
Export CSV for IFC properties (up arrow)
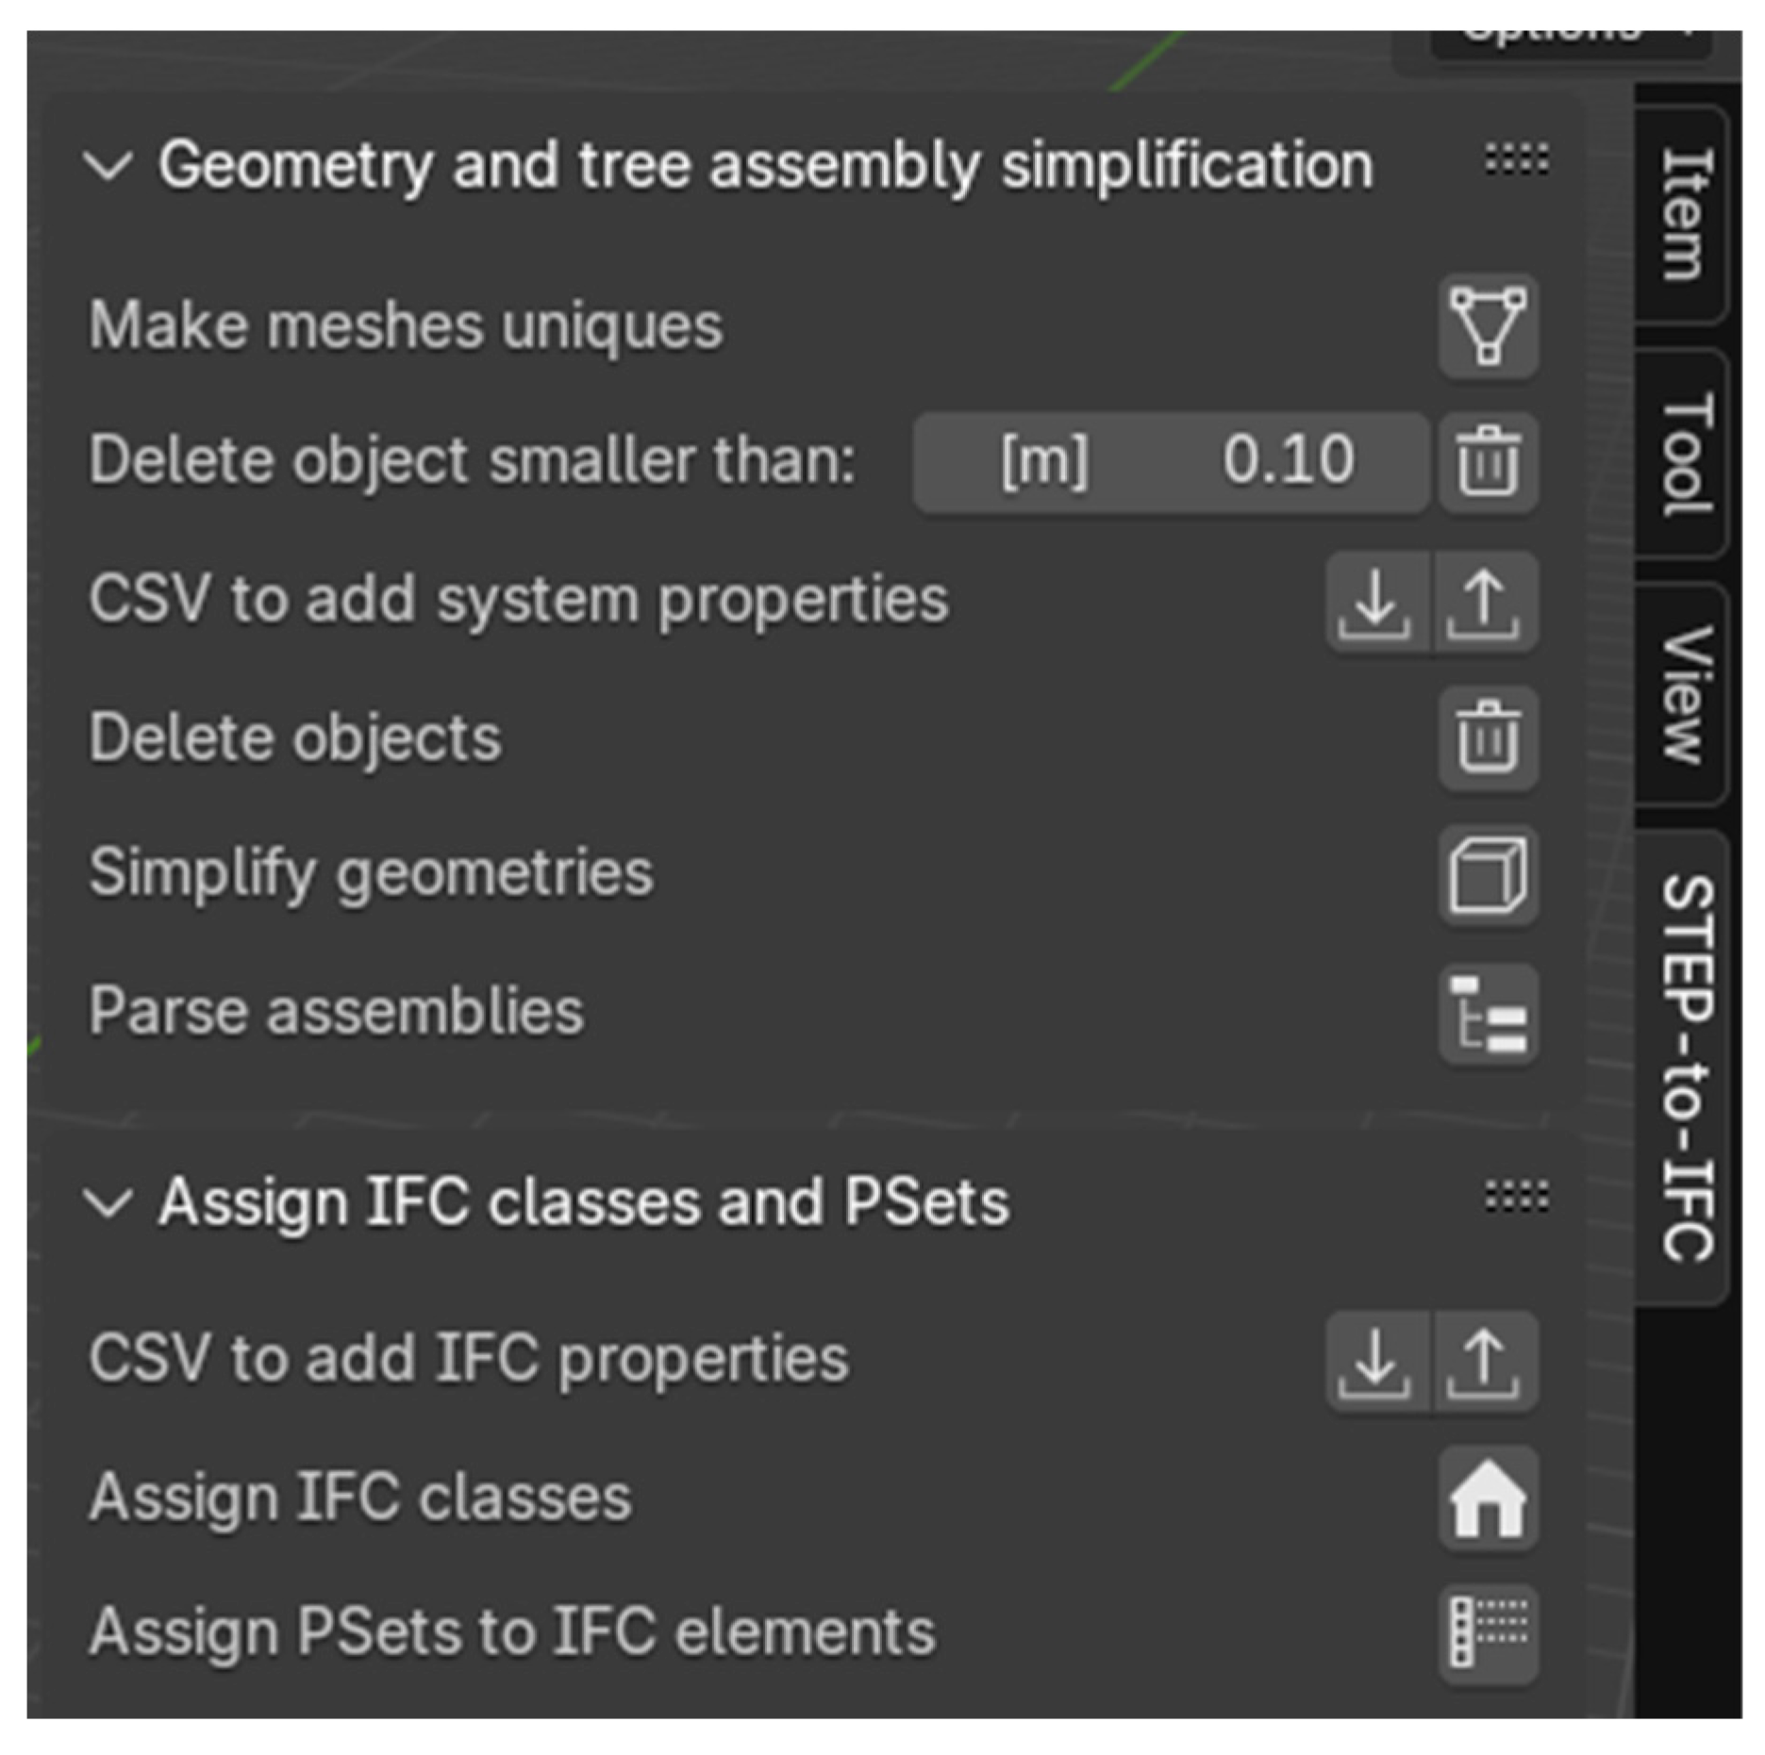point(1485,1361)
